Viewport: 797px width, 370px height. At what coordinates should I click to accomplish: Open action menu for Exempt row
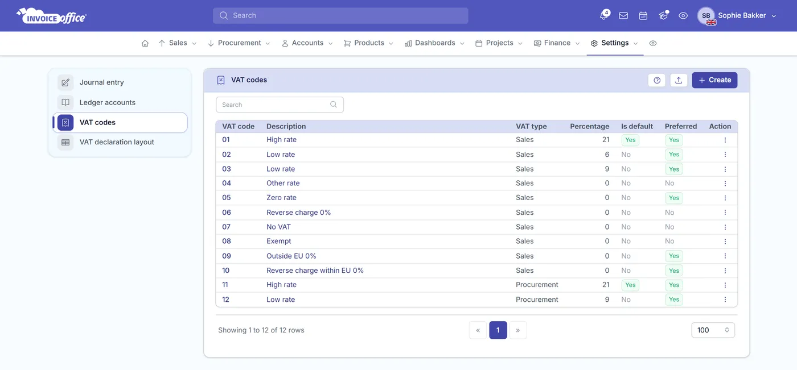(725, 242)
